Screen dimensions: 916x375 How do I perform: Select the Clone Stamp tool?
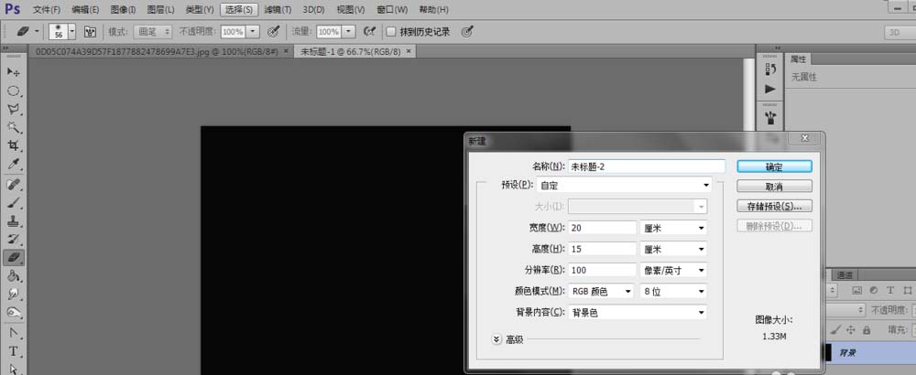pyautogui.click(x=14, y=220)
